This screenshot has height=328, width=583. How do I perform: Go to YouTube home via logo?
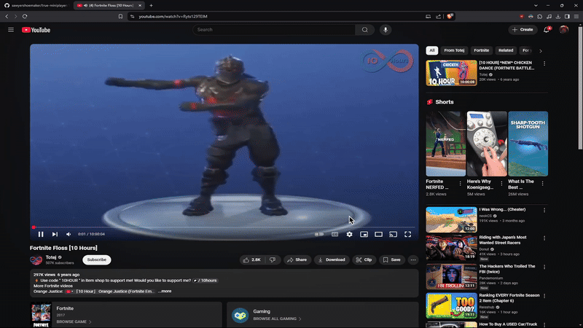[x=36, y=30]
